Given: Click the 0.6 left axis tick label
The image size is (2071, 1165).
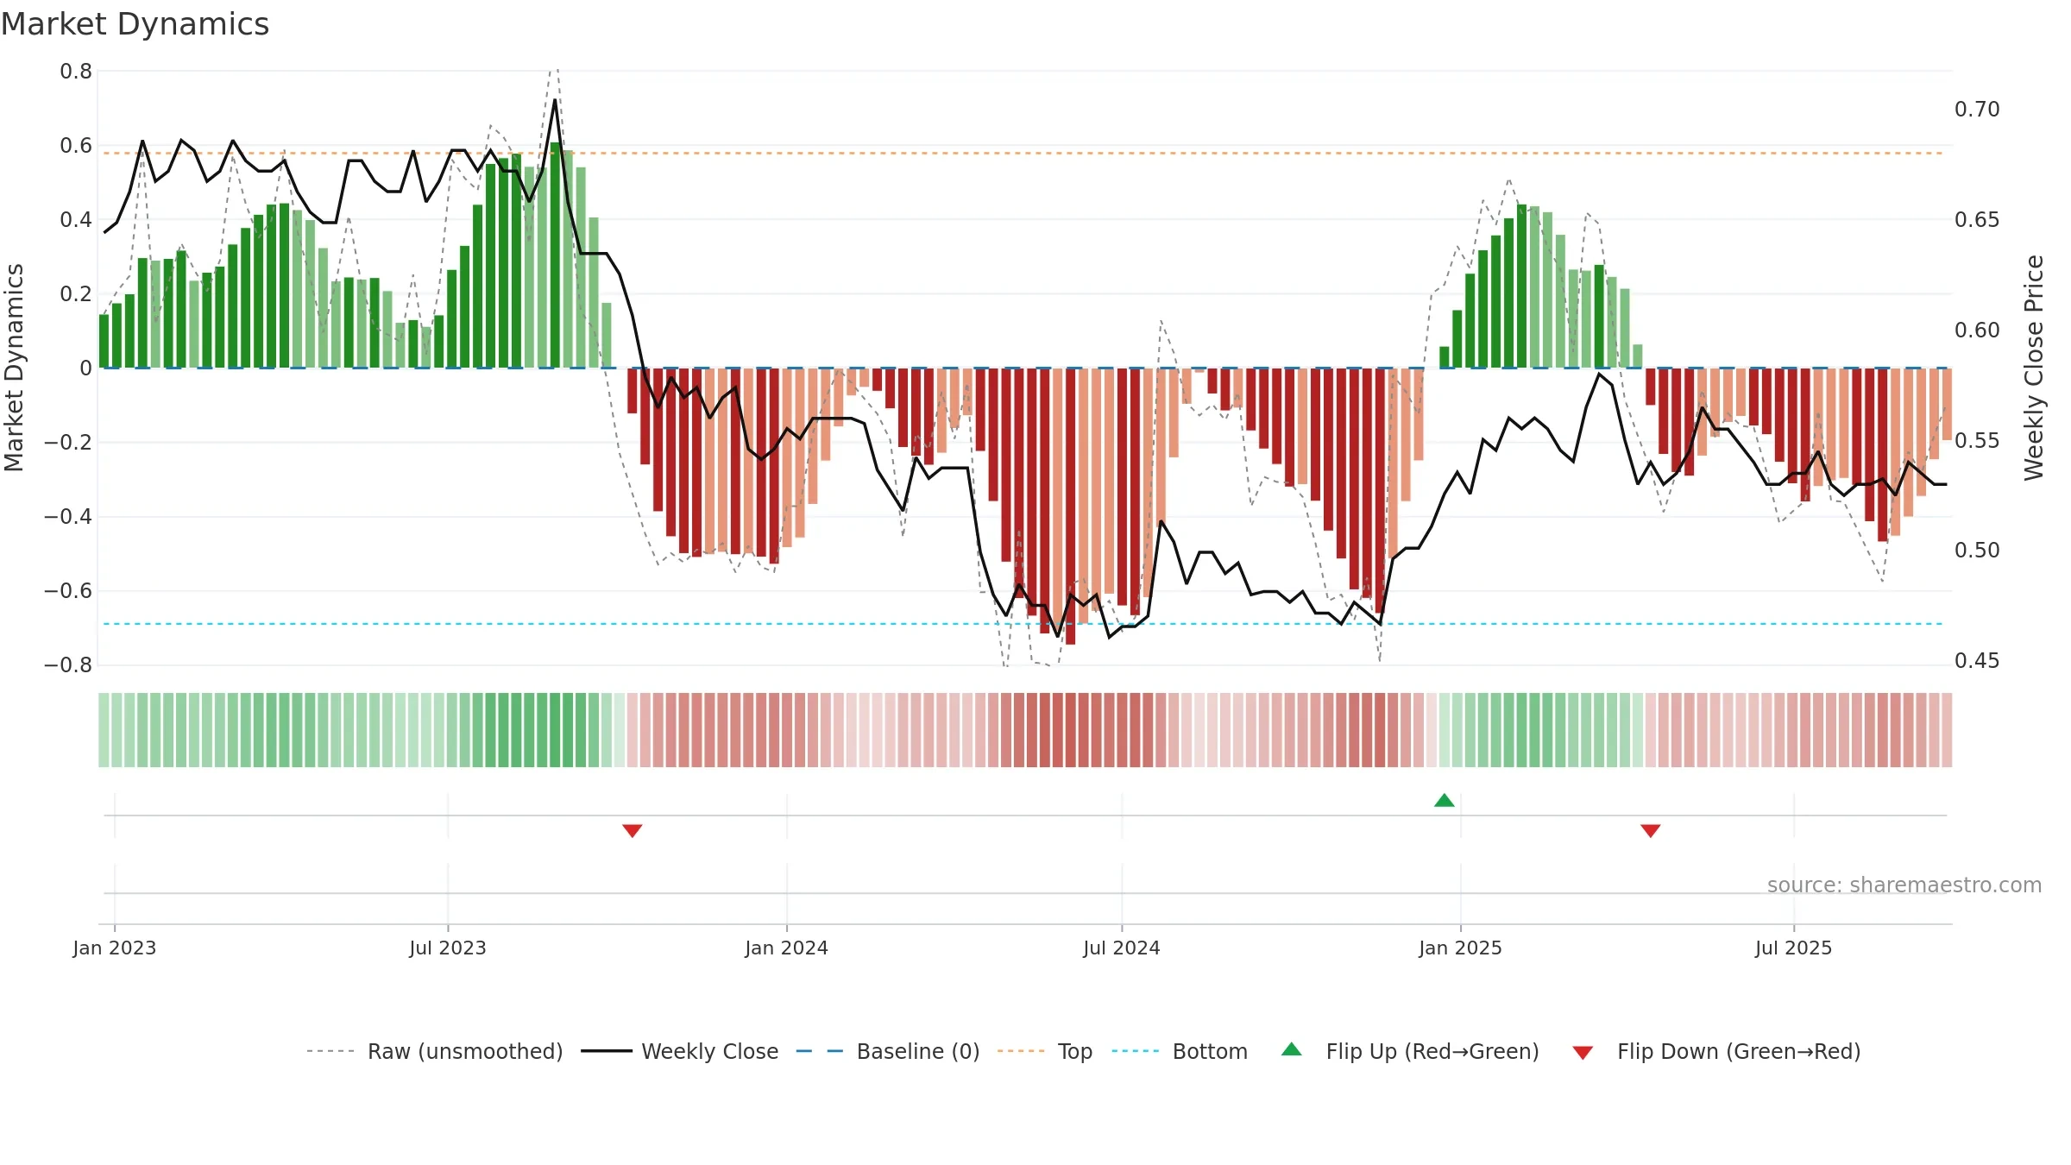Looking at the screenshot, I should click(76, 145).
